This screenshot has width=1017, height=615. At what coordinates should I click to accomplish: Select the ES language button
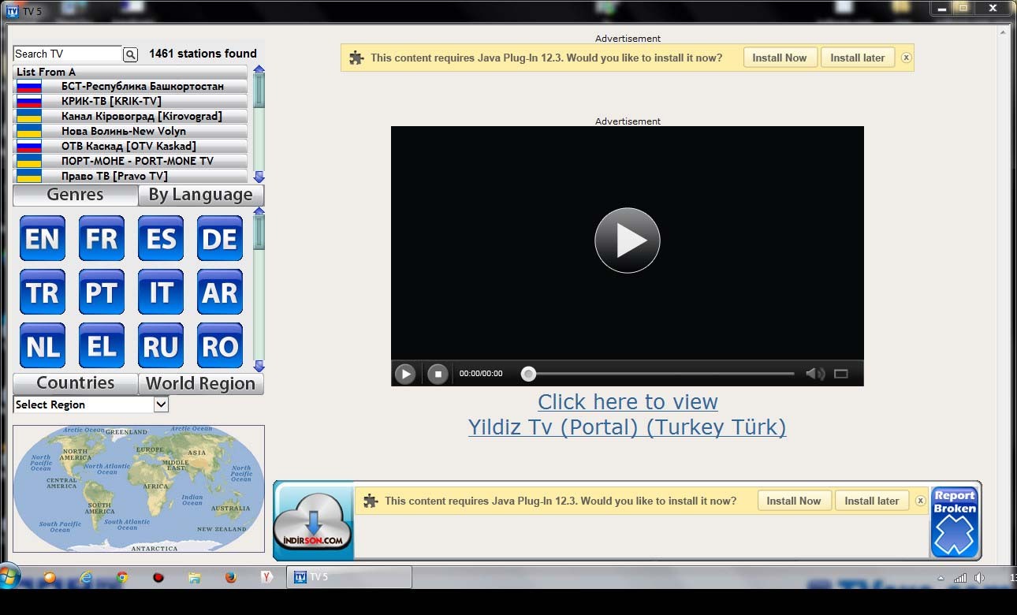pyautogui.click(x=161, y=238)
